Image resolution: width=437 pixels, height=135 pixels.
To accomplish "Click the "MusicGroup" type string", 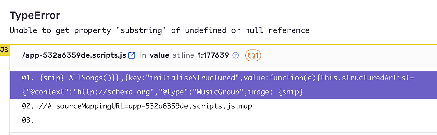I will (219, 92).
